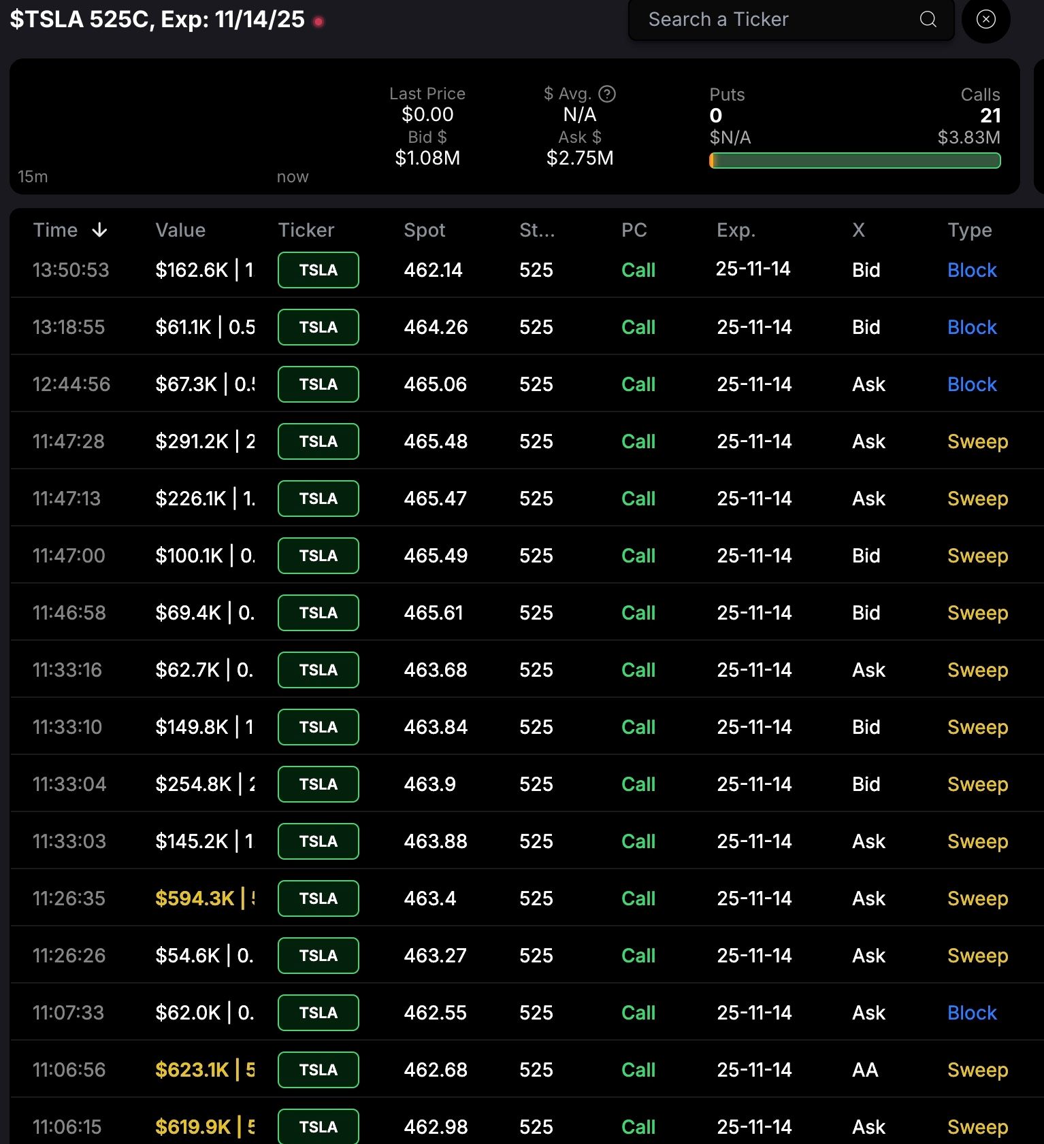Open TSLA ticker badge at 11:47:28
The width and height of the screenshot is (1044, 1144).
click(319, 441)
